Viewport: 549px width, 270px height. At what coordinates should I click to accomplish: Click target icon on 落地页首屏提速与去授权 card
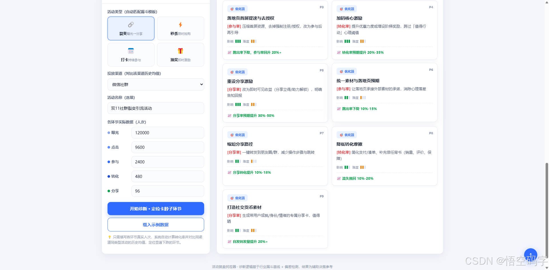tap(232, 9)
